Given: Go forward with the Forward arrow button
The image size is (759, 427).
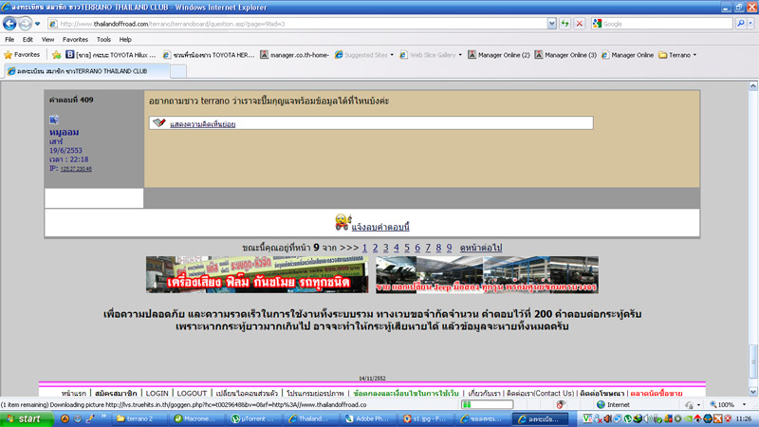Looking at the screenshot, I should click(x=26, y=23).
